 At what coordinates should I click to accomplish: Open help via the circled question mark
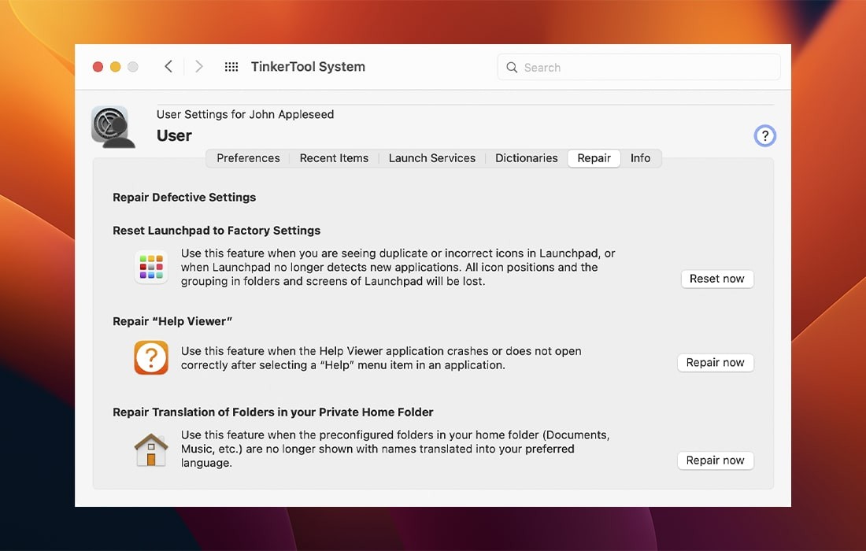click(764, 135)
